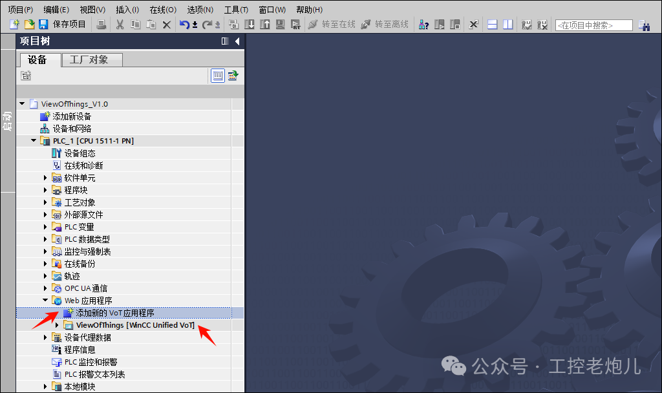Collapse the project tree panel sidebar

[x=237, y=40]
